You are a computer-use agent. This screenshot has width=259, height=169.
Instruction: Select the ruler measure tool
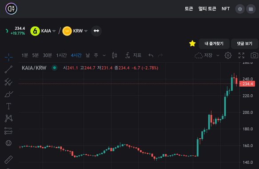(8, 160)
